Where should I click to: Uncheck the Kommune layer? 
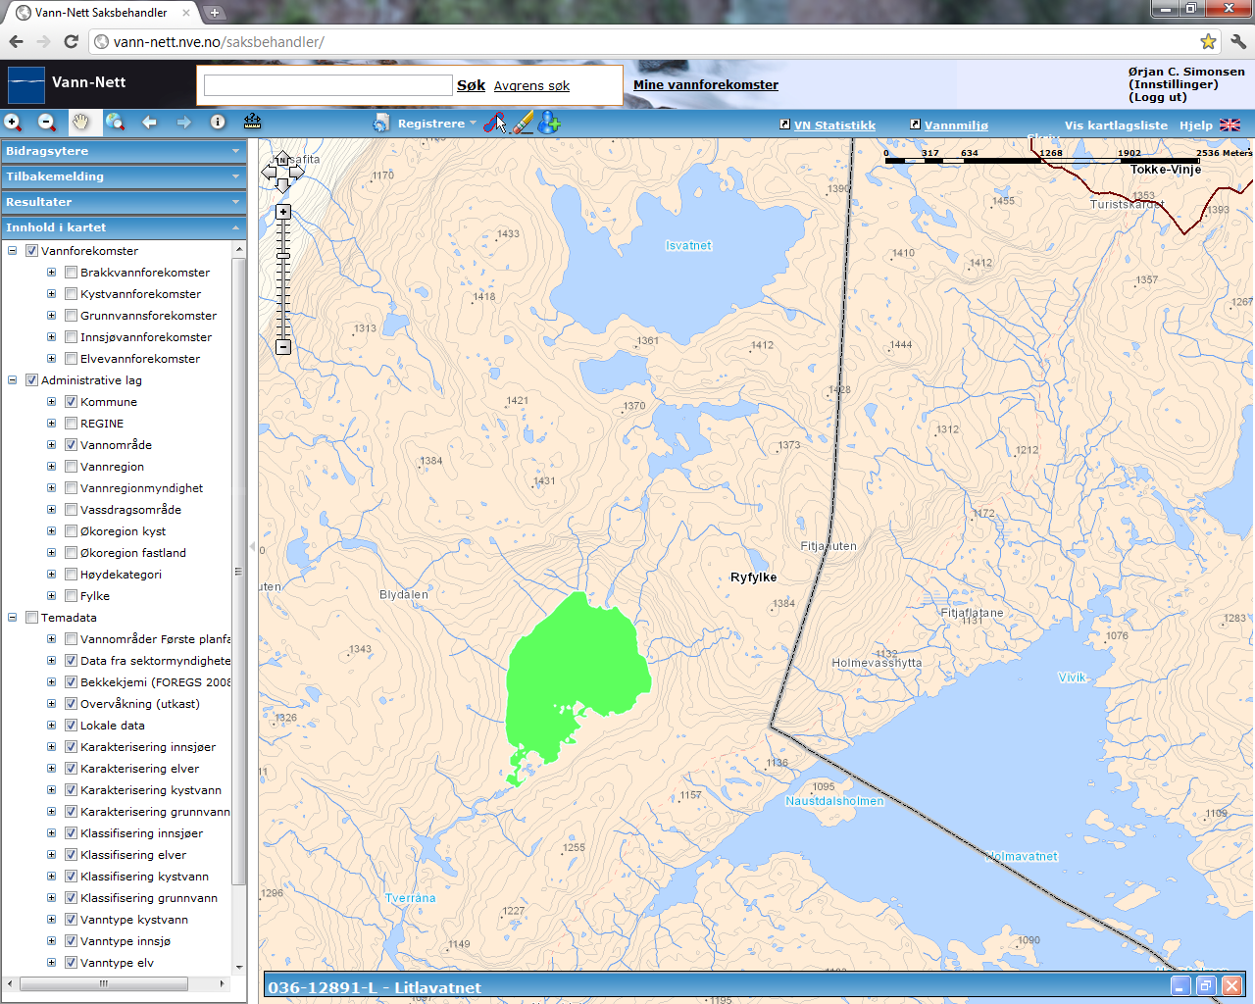(x=71, y=402)
